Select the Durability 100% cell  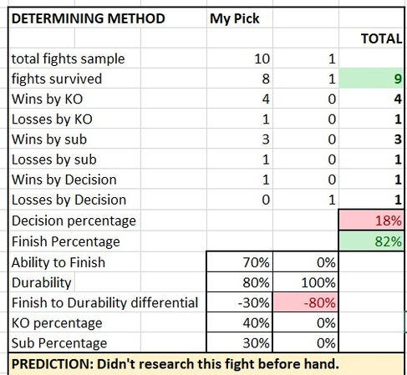coord(306,282)
